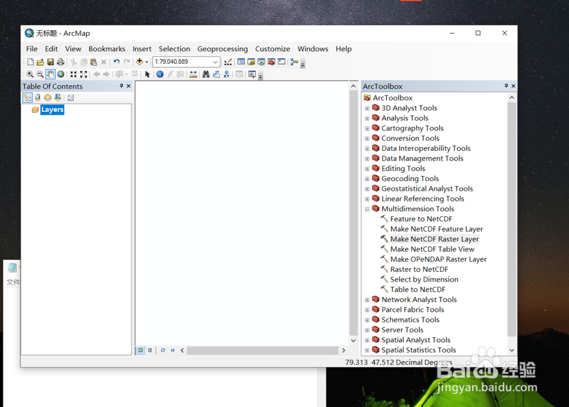Print the map

61,62
